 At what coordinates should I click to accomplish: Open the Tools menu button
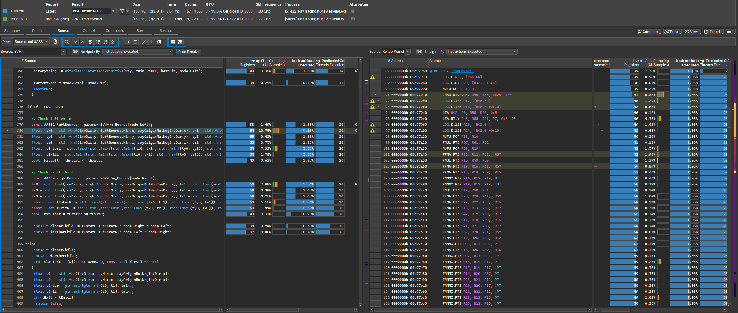pyautogui.click(x=672, y=32)
